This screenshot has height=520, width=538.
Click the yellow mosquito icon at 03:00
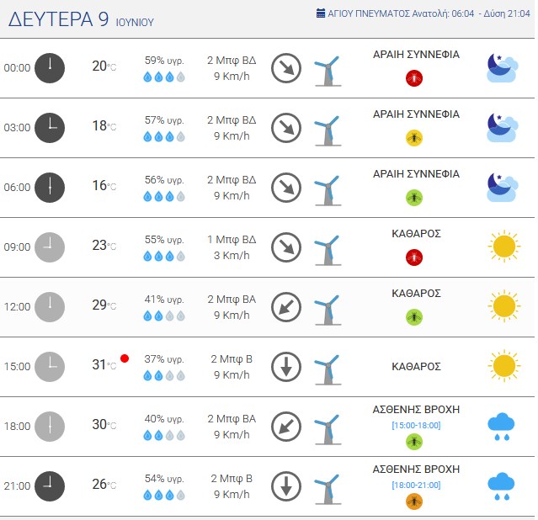414,138
